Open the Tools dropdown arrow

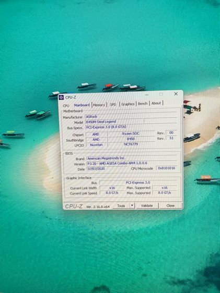pos(132,205)
